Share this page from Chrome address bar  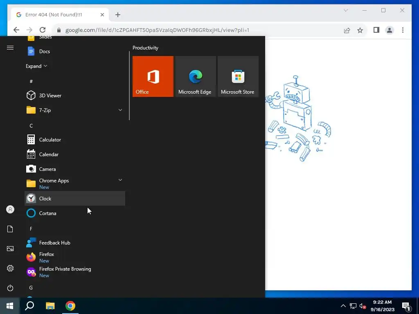point(347,30)
